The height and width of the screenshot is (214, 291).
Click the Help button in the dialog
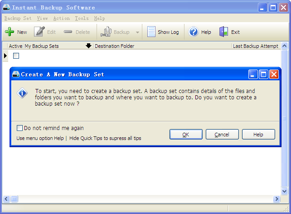pyautogui.click(x=258, y=135)
